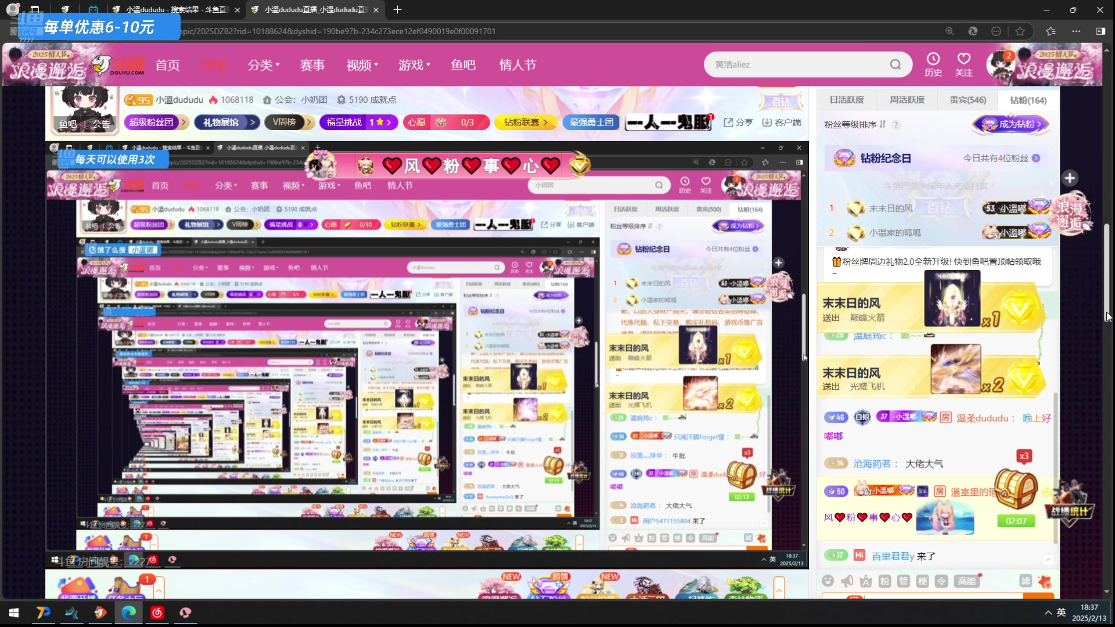This screenshot has height=627, width=1115.
Task: Open 鱼吧 in the Douyu navigation
Action: pyautogui.click(x=463, y=65)
